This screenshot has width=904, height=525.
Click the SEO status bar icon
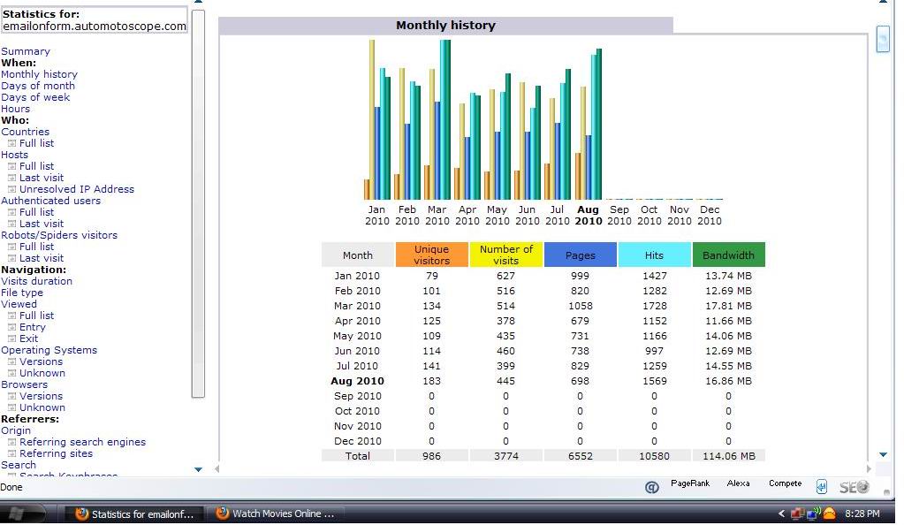(854, 488)
